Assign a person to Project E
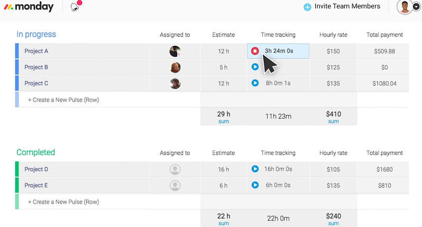The height and width of the screenshot is (227, 422). click(x=175, y=185)
